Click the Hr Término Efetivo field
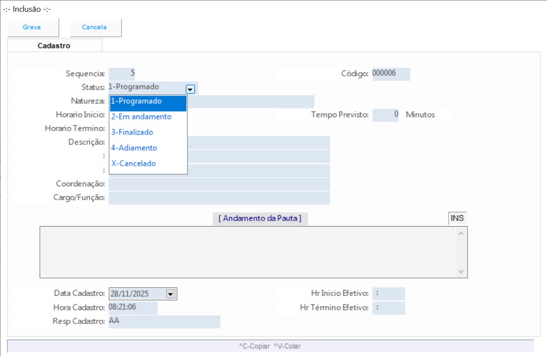Image resolution: width=547 pixels, height=356 pixels. 389,308
